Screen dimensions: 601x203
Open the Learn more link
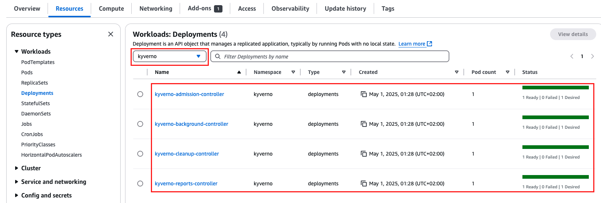[x=412, y=44]
